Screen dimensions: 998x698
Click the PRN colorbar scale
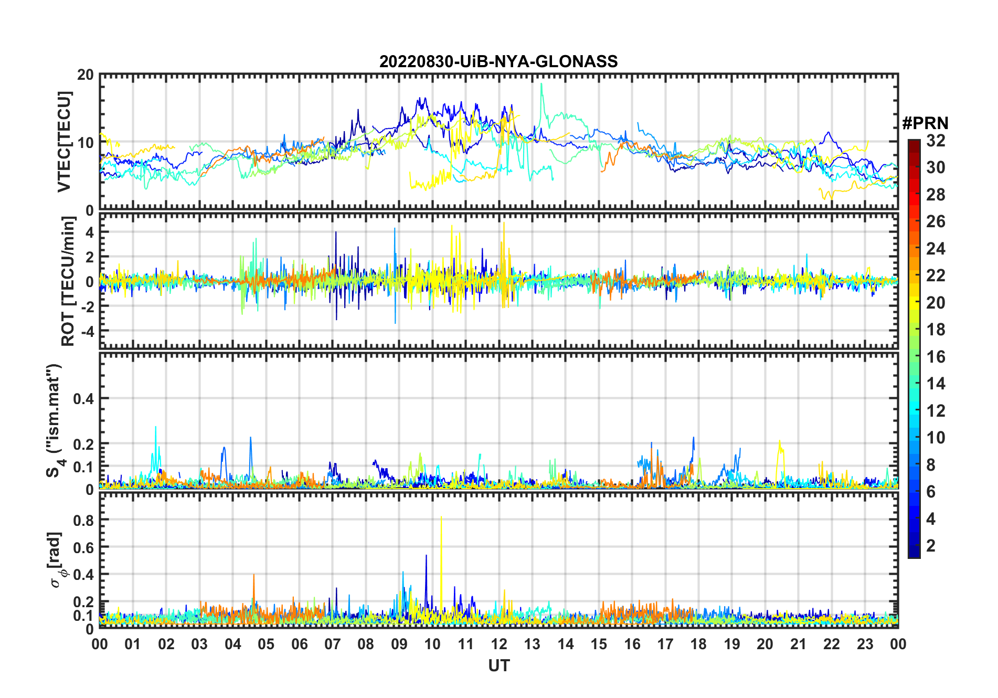[x=914, y=348]
